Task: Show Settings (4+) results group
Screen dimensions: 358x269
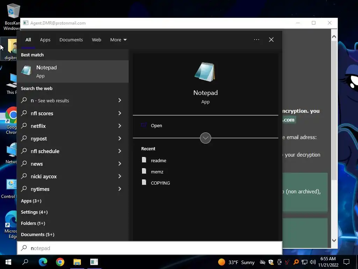Action: [x=34, y=212]
